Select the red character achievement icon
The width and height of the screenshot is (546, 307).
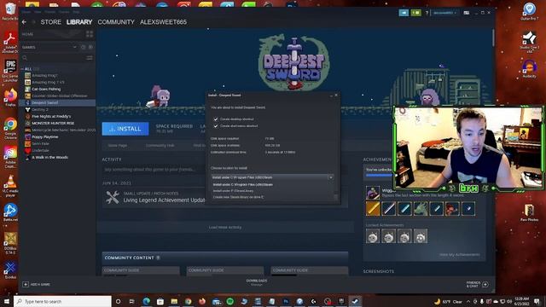click(452, 209)
